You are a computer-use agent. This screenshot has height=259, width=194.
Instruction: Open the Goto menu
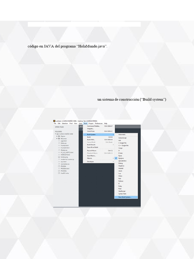[x=81, y=123]
